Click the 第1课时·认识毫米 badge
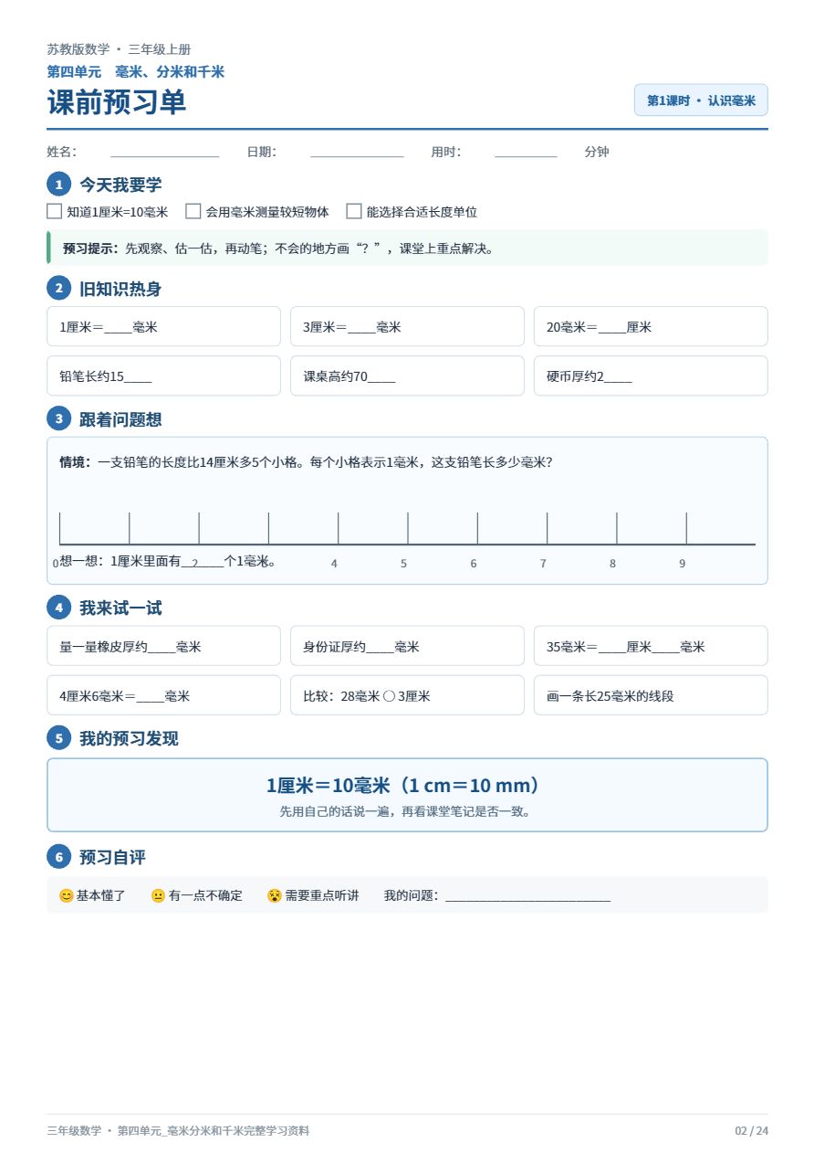Screen dimensions: 814x1153 pyautogui.click(x=701, y=100)
